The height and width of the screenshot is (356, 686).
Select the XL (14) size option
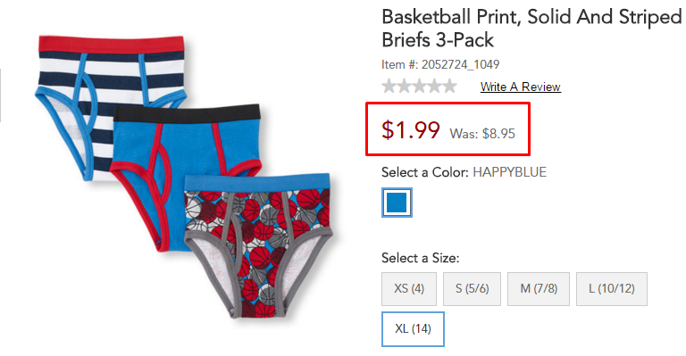[413, 329]
